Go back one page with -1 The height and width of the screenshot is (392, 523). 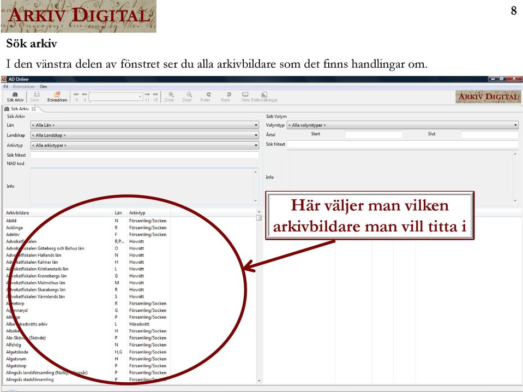click(85, 97)
